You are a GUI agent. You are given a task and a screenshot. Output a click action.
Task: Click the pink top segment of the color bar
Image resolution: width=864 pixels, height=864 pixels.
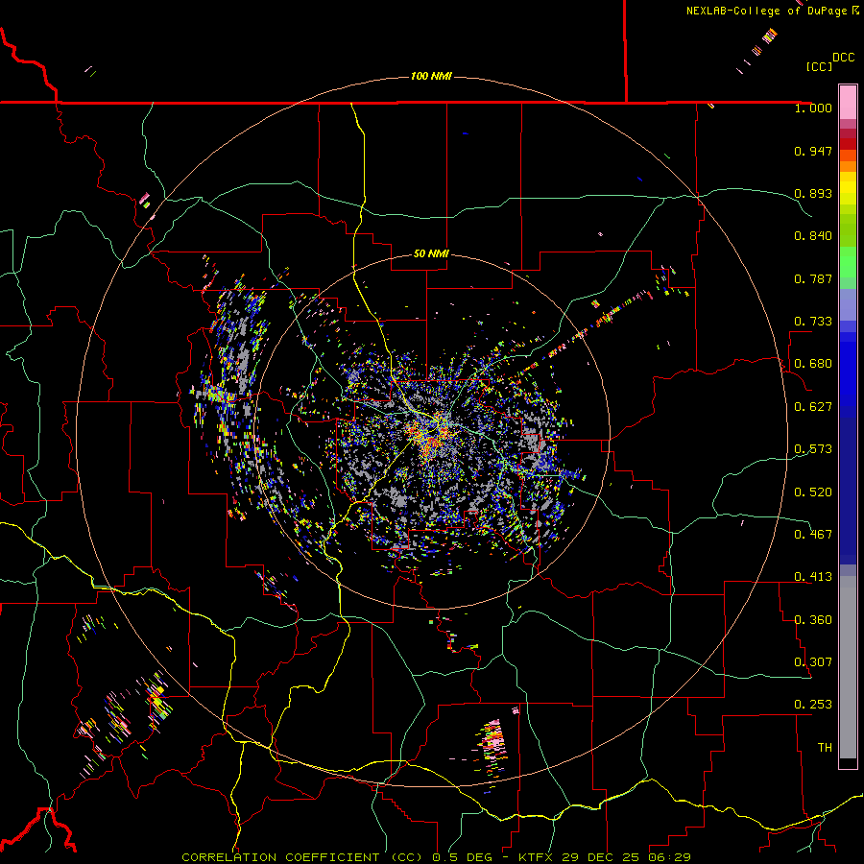coord(848,102)
